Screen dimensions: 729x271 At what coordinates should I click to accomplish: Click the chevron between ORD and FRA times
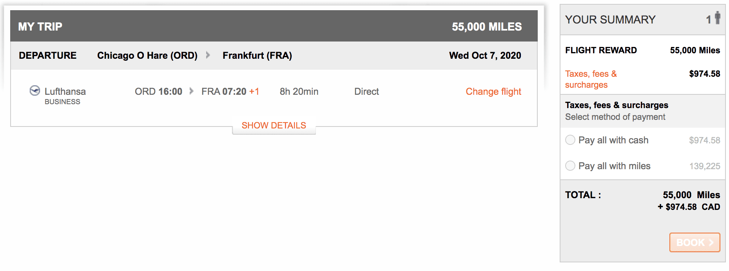[191, 91]
